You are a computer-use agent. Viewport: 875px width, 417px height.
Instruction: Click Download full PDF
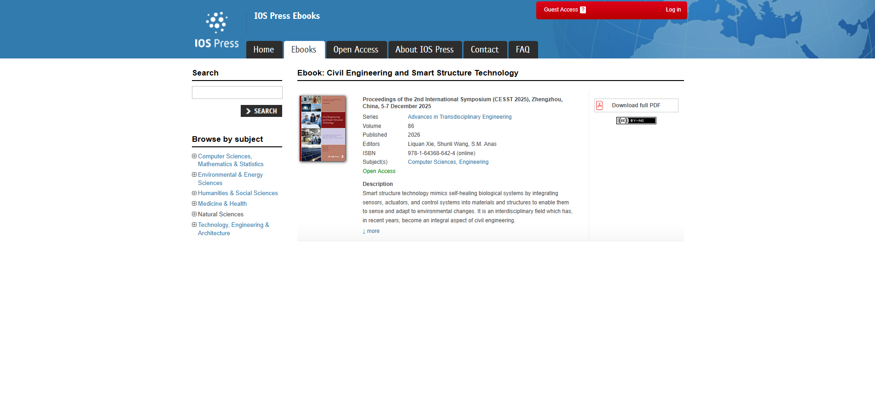[x=636, y=105]
